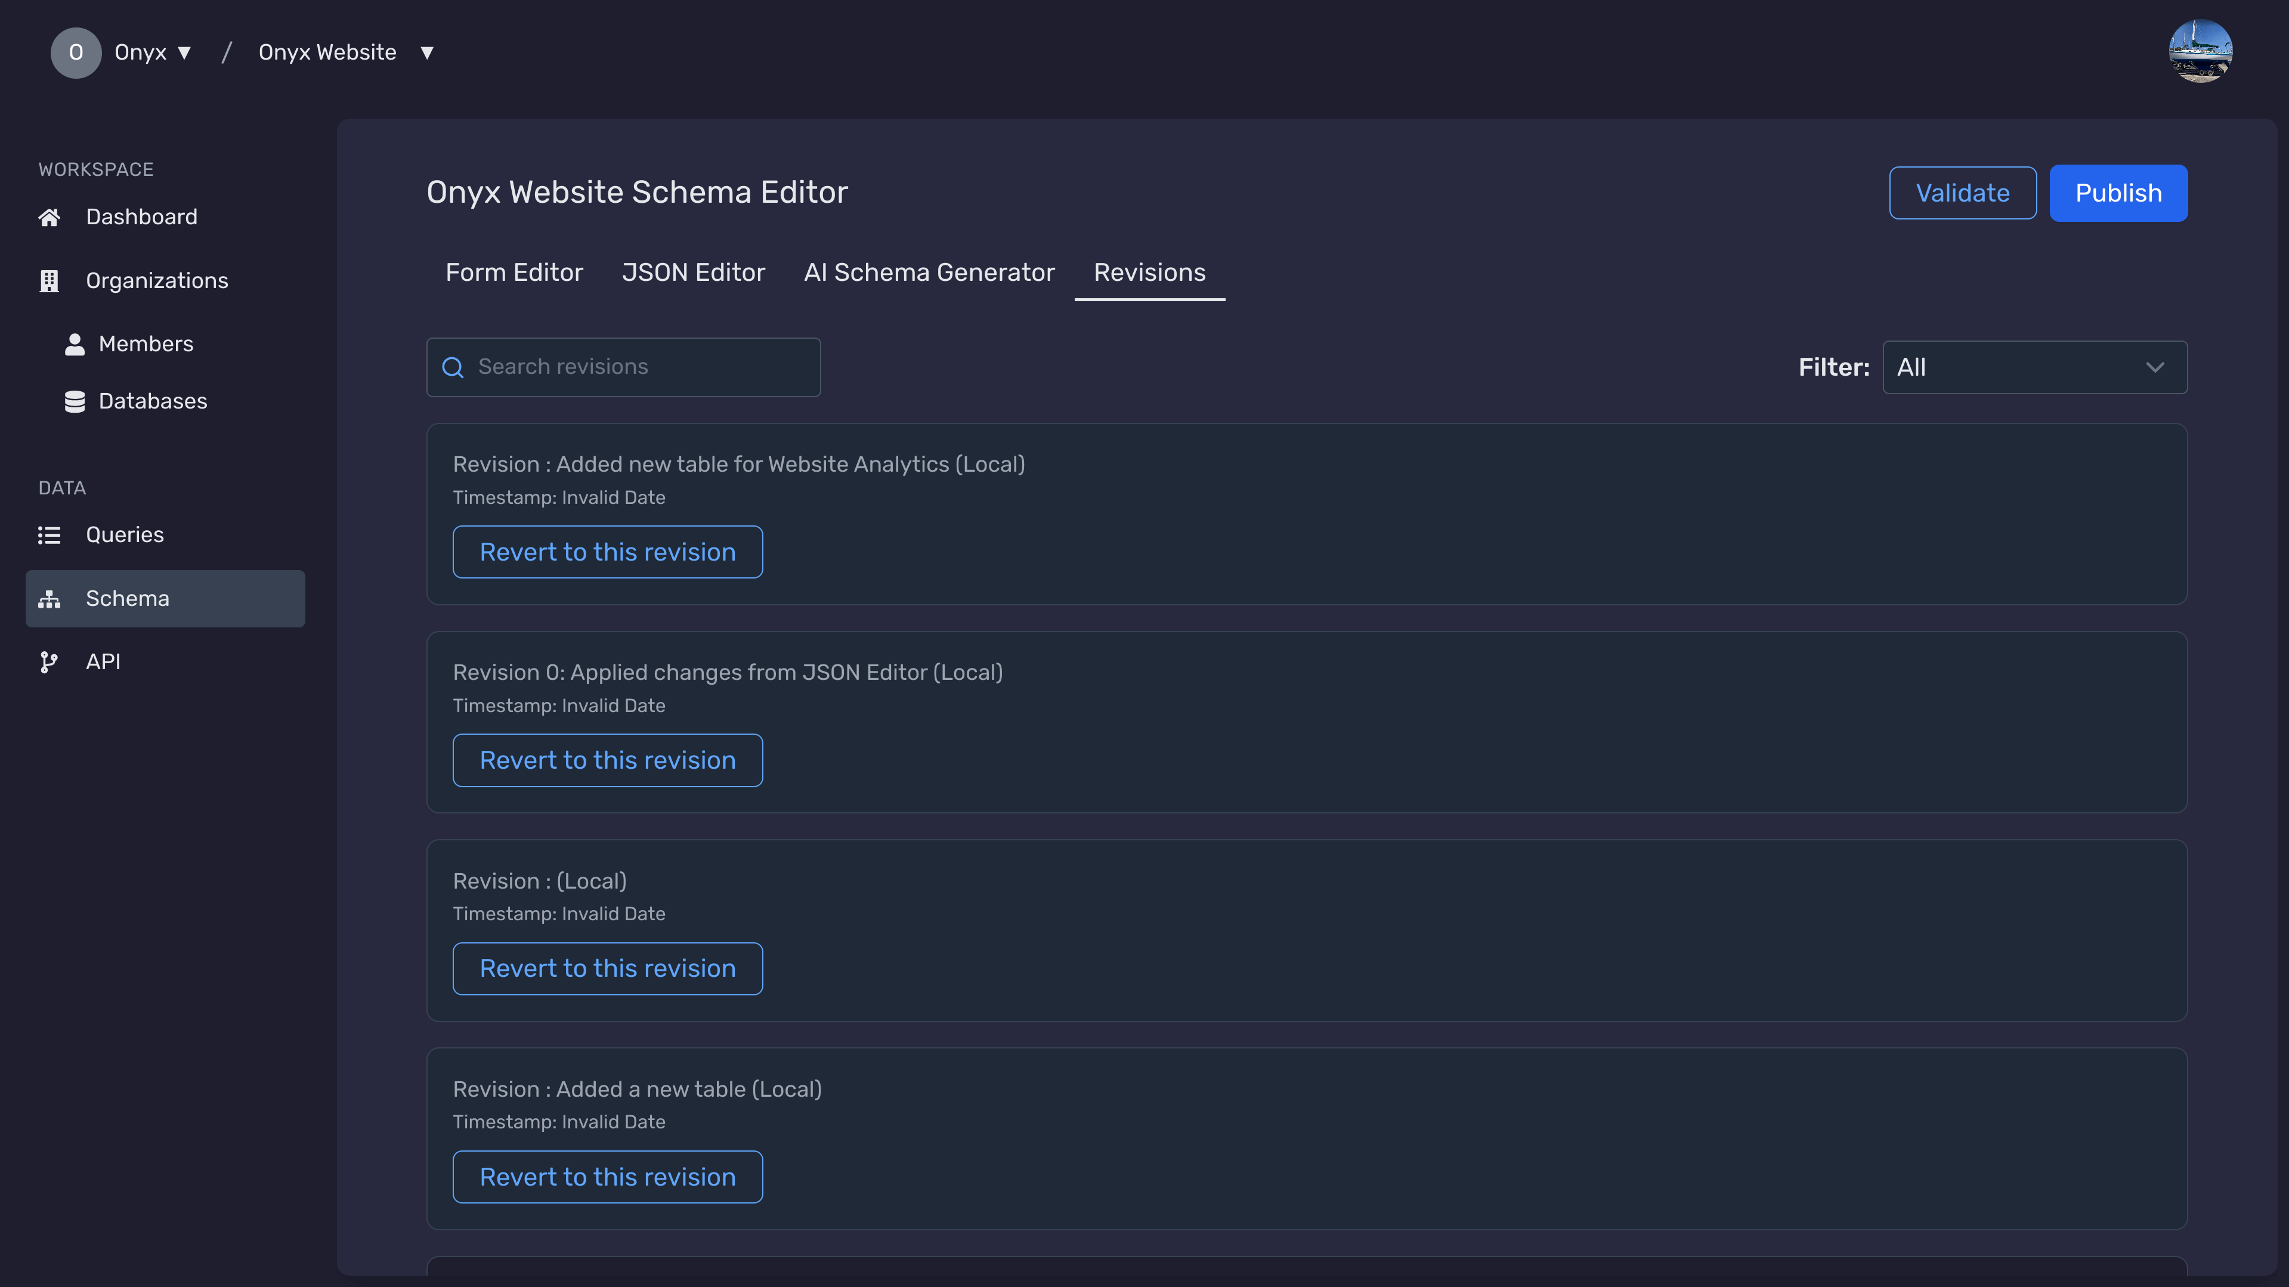
Task: Click the Validate button
Action: coord(1963,193)
